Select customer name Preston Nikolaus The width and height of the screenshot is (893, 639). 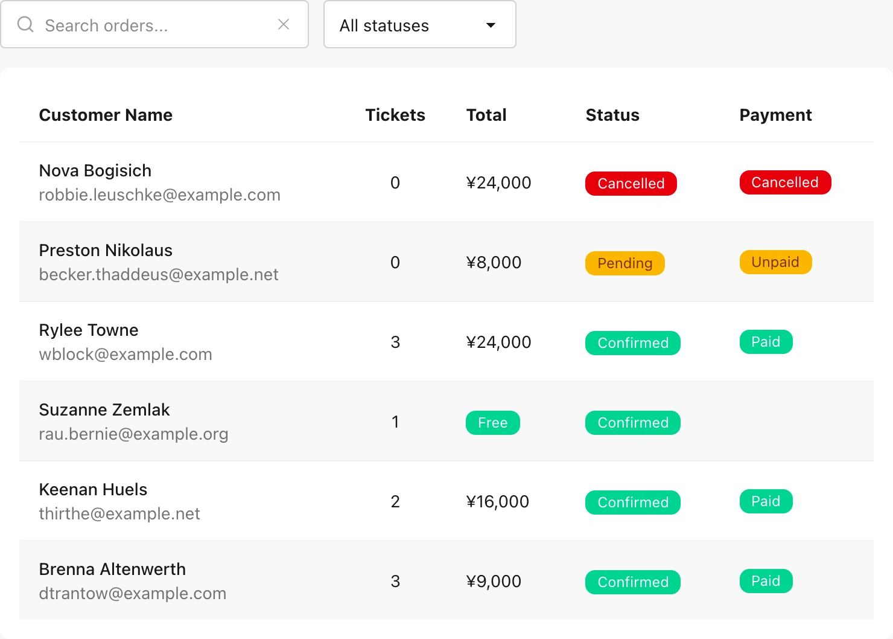106,250
